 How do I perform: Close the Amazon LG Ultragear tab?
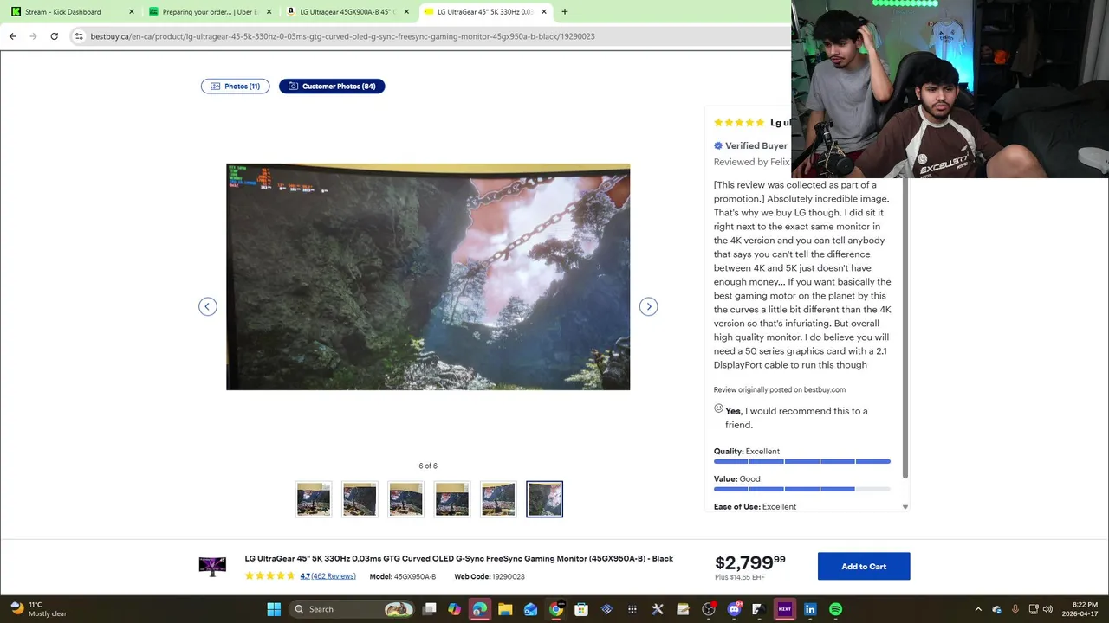[406, 12]
